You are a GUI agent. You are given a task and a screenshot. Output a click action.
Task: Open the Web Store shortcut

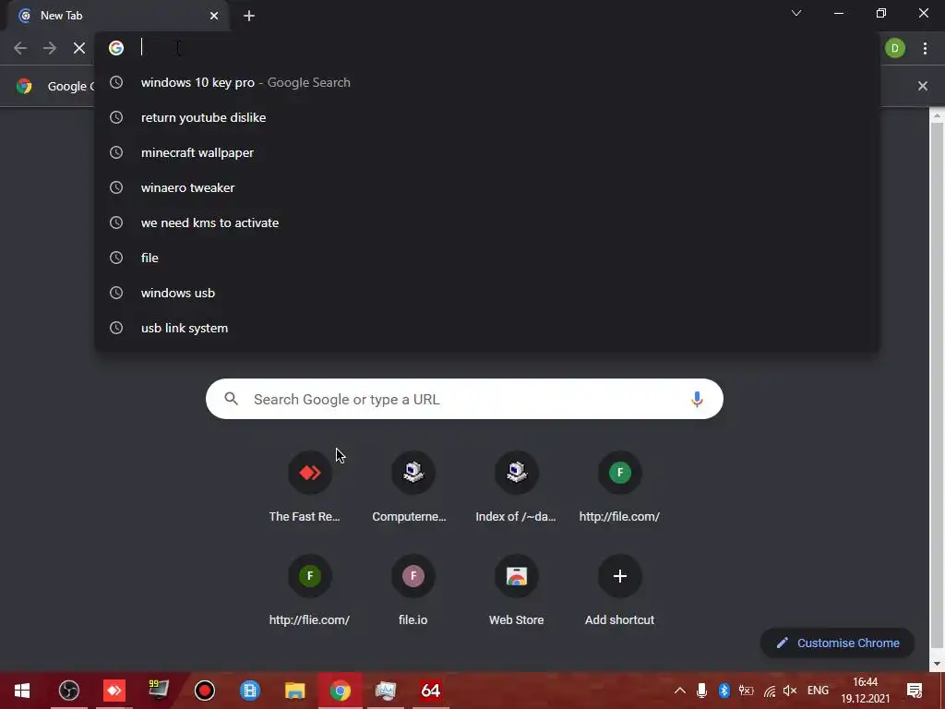click(x=517, y=590)
